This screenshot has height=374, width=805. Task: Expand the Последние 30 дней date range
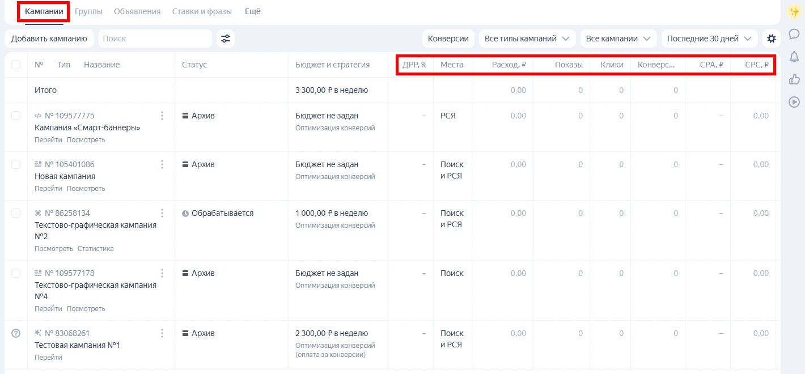pyautogui.click(x=709, y=39)
